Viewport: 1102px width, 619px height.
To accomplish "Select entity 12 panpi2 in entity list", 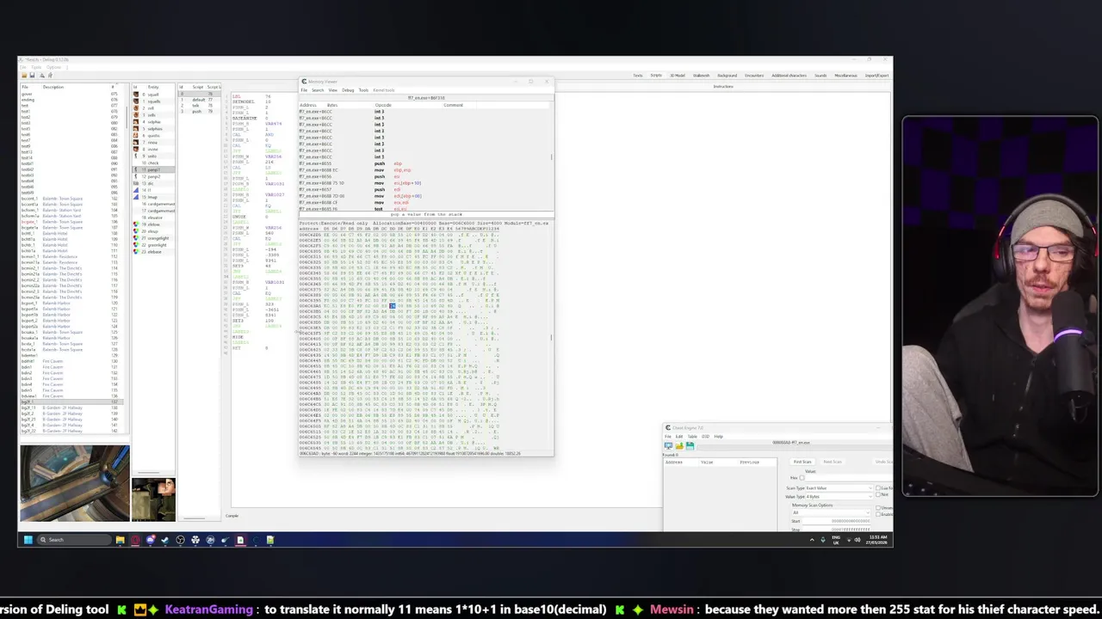I will point(154,176).
